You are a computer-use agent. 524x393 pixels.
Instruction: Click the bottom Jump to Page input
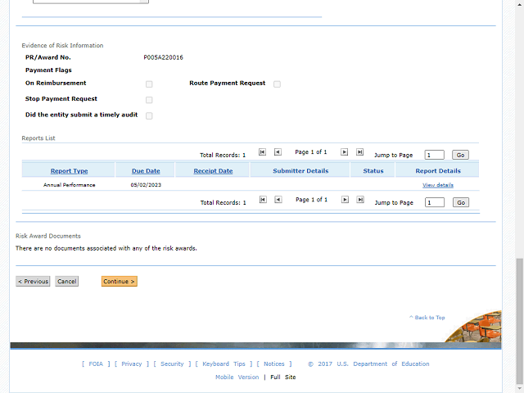(435, 202)
